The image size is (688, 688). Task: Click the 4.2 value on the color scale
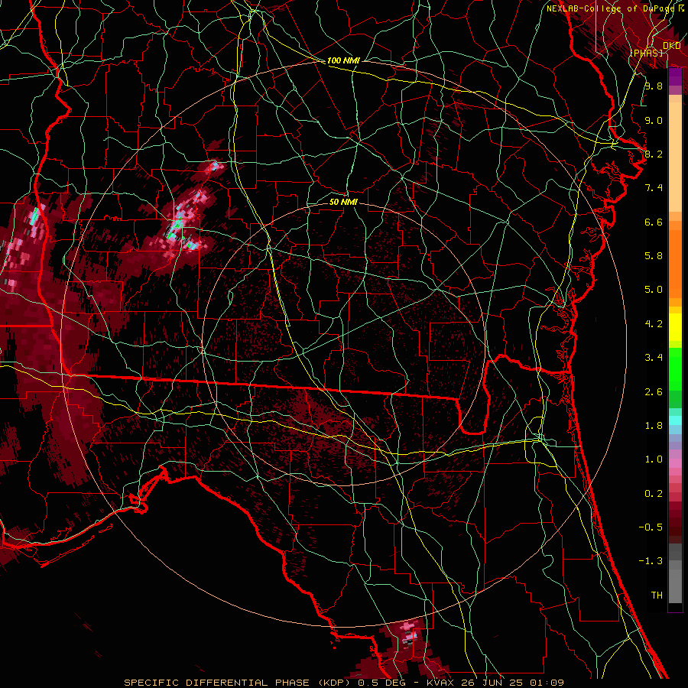[654, 324]
